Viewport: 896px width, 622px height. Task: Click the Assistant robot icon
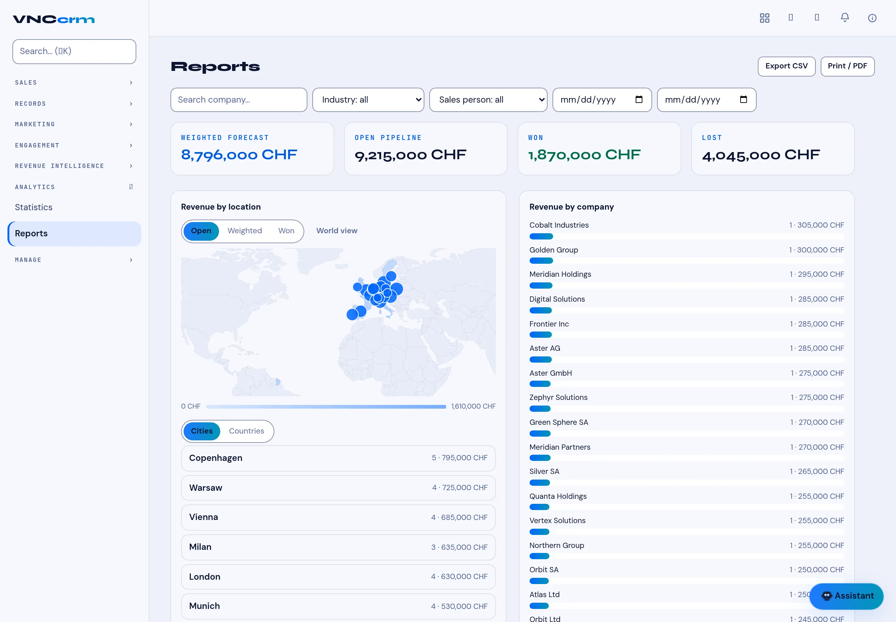826,596
